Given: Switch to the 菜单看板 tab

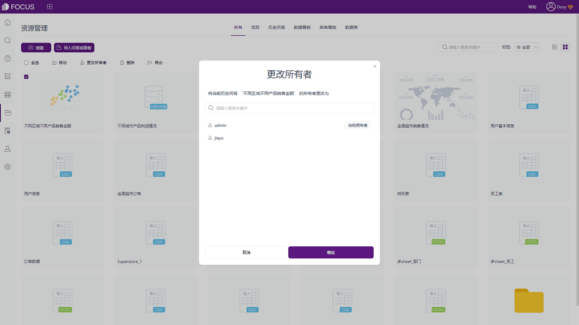Looking at the screenshot, I should coord(328,27).
